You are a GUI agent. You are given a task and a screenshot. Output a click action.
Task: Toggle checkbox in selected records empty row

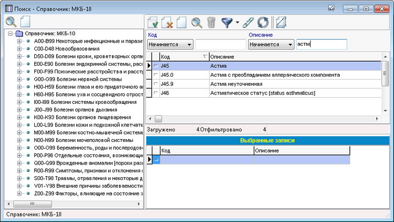pyautogui.click(x=156, y=160)
